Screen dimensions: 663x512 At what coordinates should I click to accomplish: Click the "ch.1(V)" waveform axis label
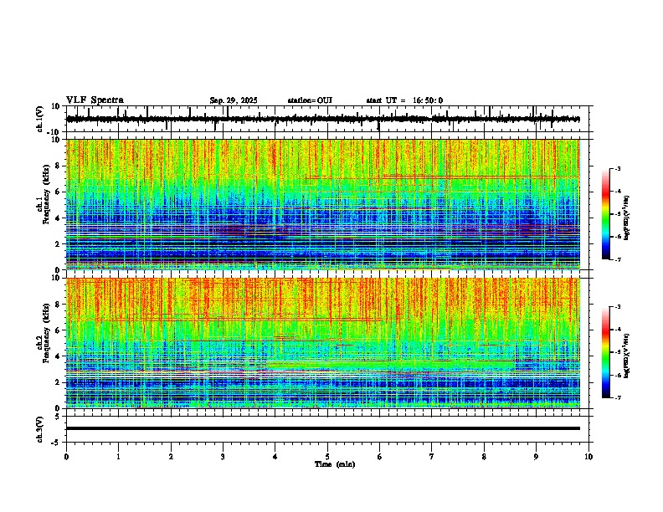coord(40,119)
